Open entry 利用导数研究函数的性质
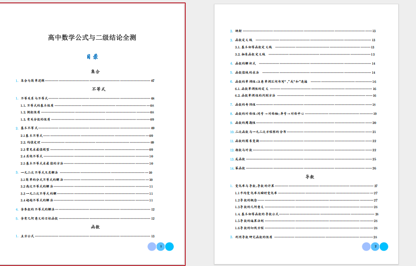Screen dimensions: 416x266 point(304,237)
